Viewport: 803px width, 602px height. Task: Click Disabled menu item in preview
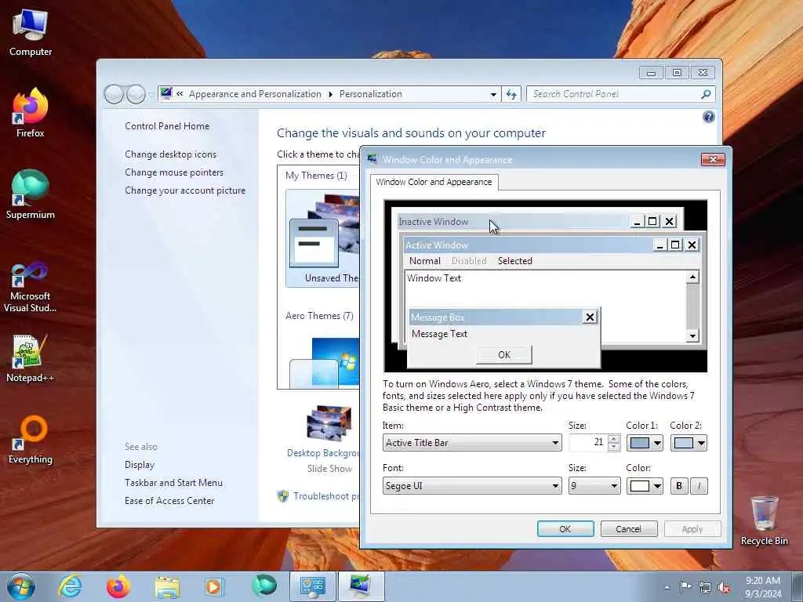click(469, 261)
